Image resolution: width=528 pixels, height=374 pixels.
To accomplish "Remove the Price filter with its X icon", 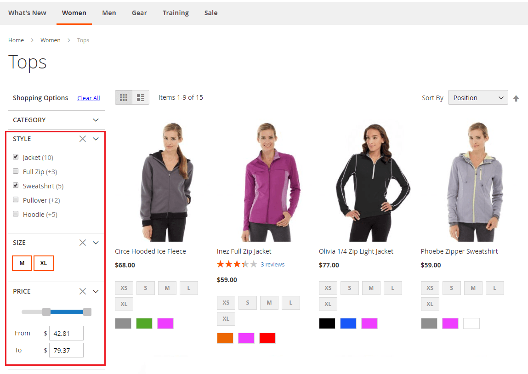I will coord(82,291).
